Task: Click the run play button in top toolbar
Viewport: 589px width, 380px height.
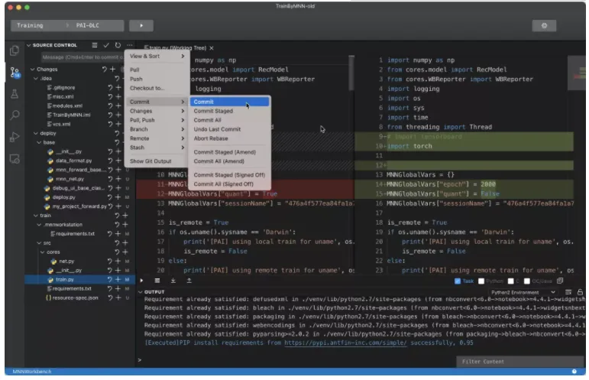Action: coord(141,25)
